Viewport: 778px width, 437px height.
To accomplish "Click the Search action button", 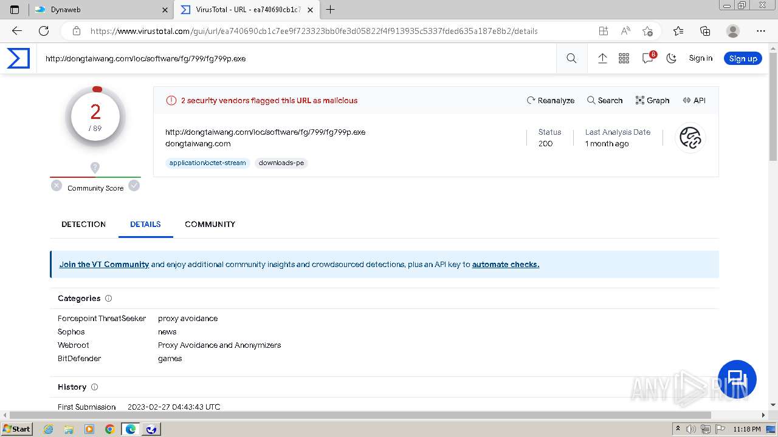I will pos(605,100).
